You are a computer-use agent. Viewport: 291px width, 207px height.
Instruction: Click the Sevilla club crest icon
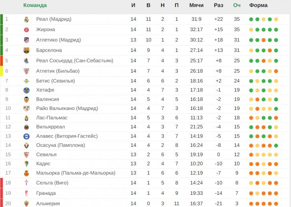click(26, 155)
